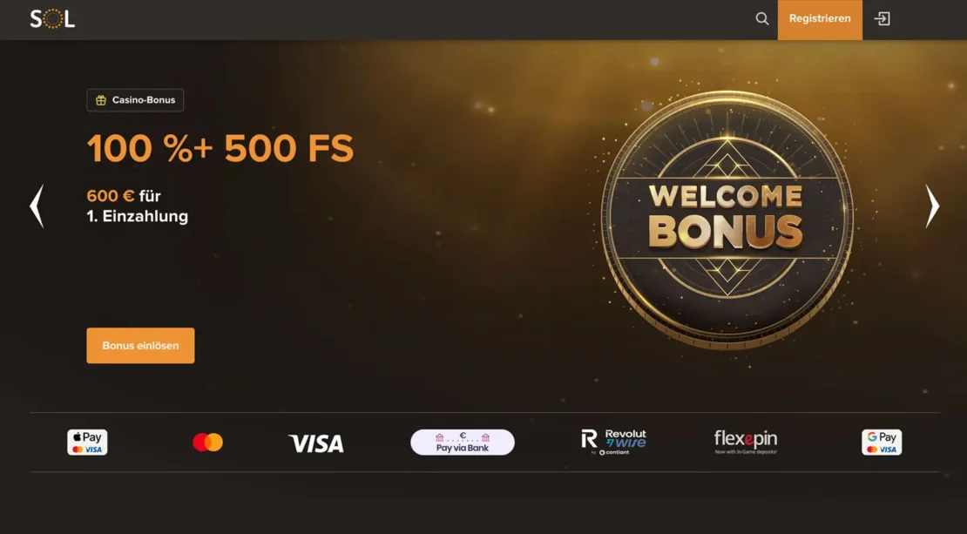This screenshot has width=967, height=534.
Task: Select the Revolut Wise payment logo
Action: click(x=614, y=443)
